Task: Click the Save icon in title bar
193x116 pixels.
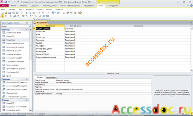Action: click(x=6, y=2)
